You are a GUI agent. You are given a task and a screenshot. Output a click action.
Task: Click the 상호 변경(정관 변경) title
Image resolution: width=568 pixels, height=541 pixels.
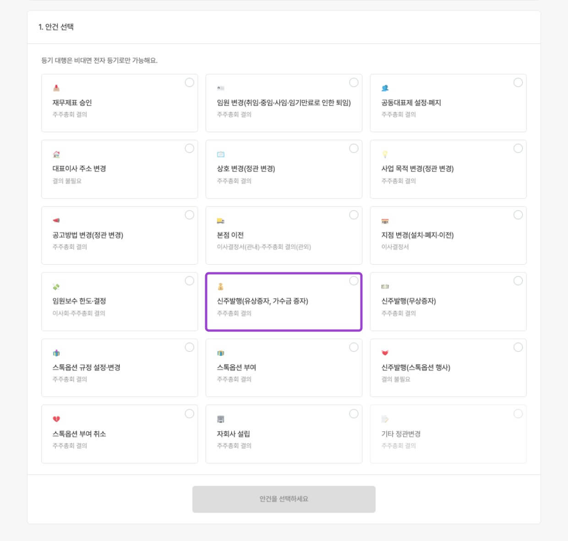pyautogui.click(x=246, y=169)
